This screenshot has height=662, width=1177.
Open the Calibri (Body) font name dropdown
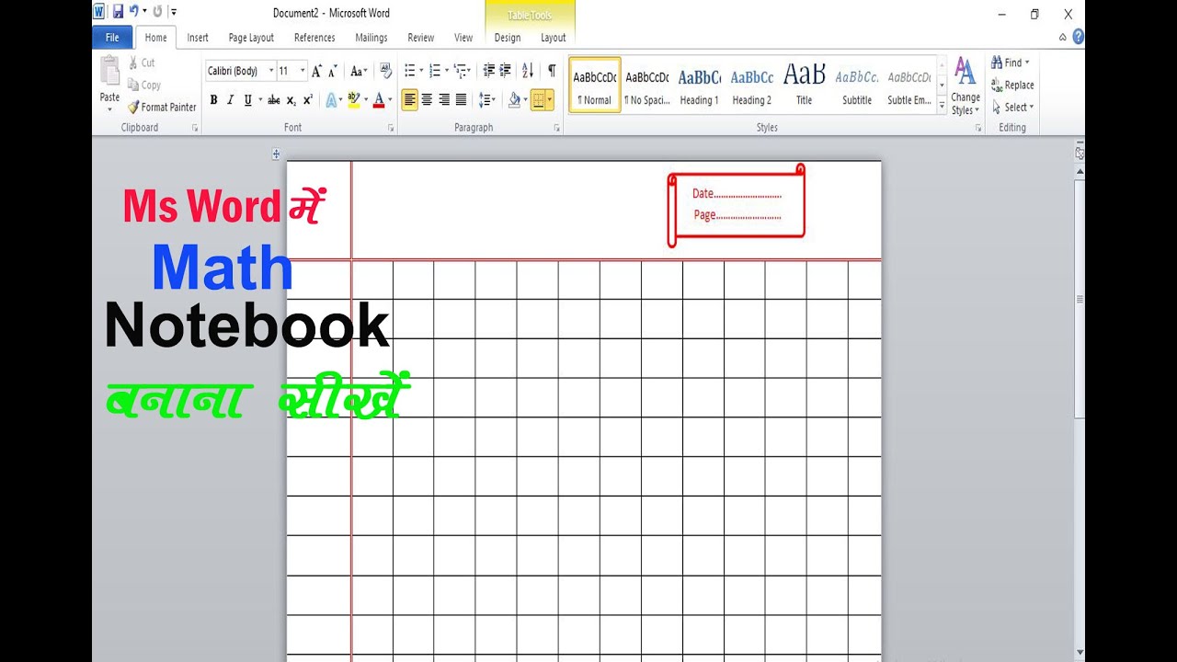[271, 71]
